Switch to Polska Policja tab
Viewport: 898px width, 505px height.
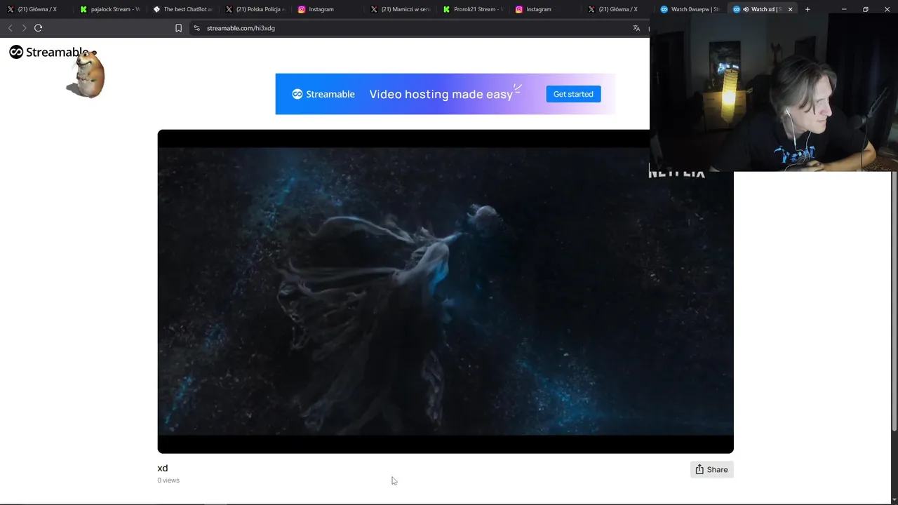tap(255, 9)
